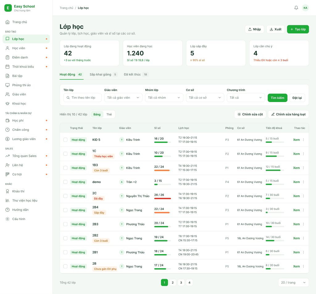The width and height of the screenshot is (316, 294).
Task: Click the Bài tập document icon
Action: (x=7, y=76)
